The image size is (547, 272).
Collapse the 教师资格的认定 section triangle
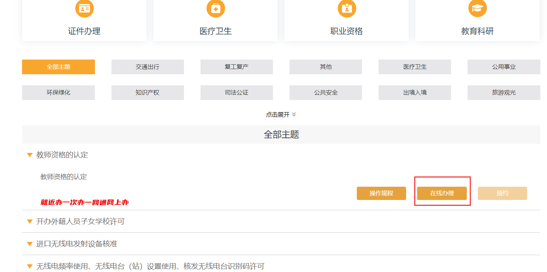coord(30,155)
